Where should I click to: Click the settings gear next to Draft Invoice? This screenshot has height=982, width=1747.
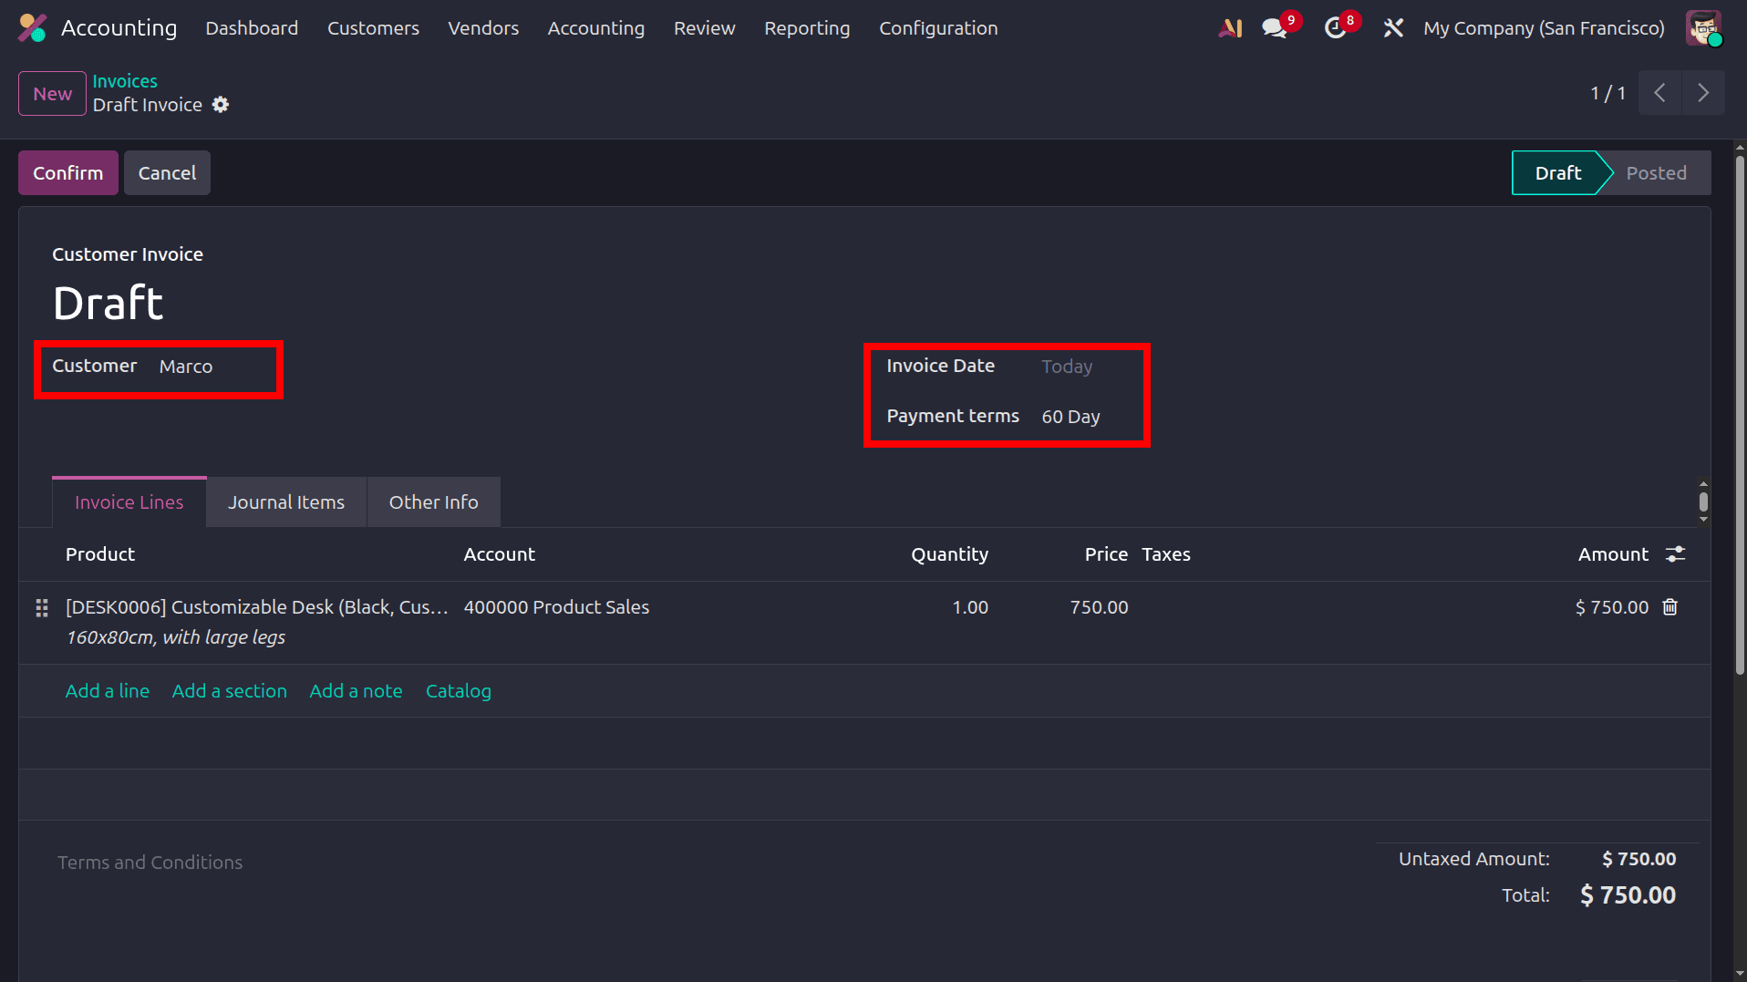coord(220,105)
